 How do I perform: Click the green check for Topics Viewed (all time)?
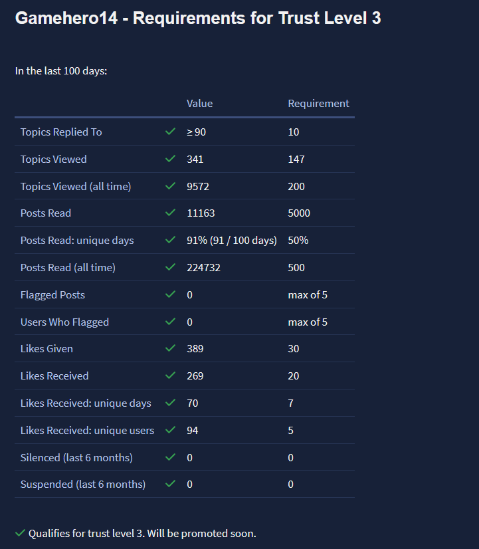point(170,186)
